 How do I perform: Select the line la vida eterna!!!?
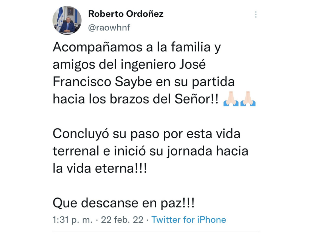(100, 168)
